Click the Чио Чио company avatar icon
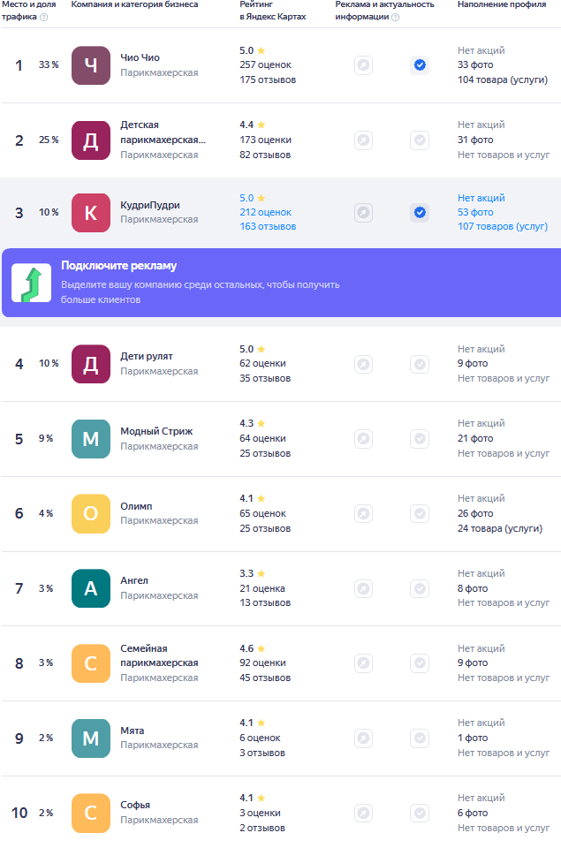 [x=91, y=65]
